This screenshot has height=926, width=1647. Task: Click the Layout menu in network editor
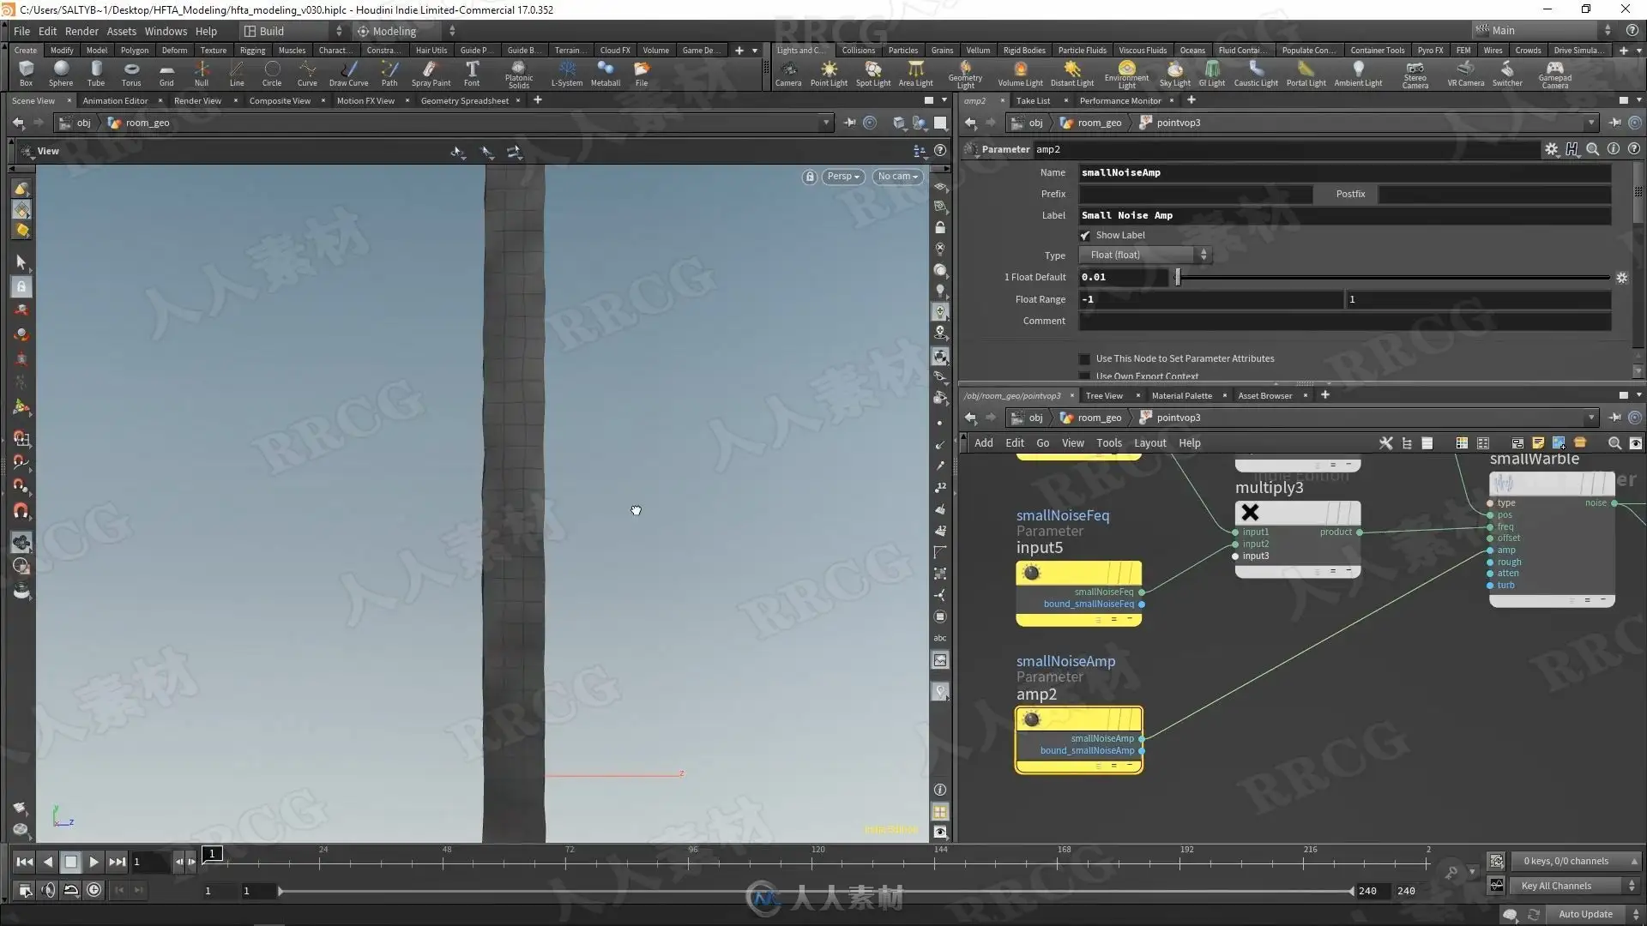pos(1149,443)
